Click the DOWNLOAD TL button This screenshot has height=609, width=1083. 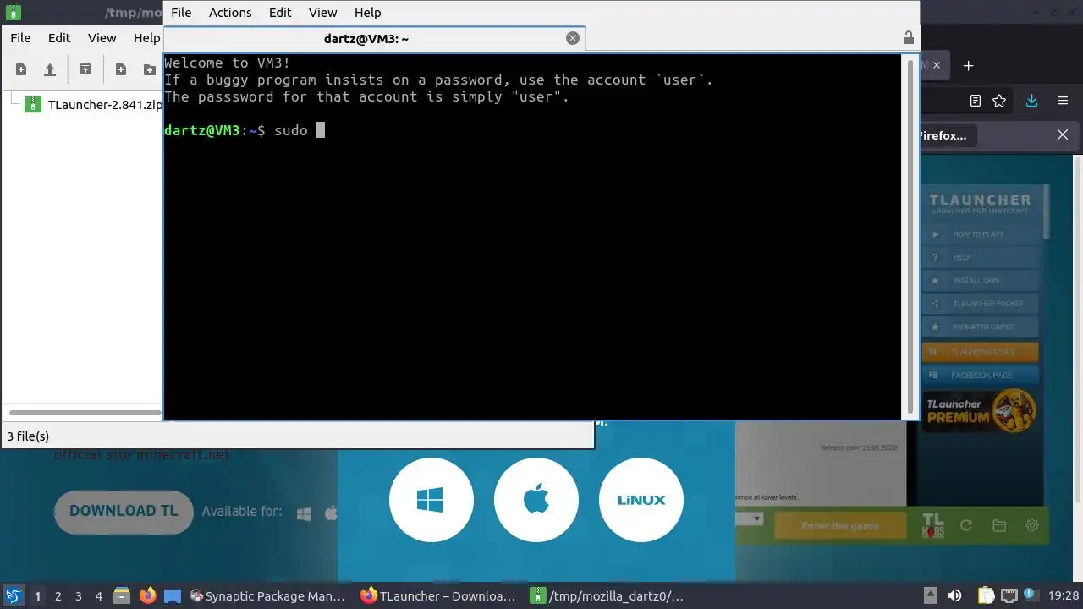pyautogui.click(x=124, y=511)
